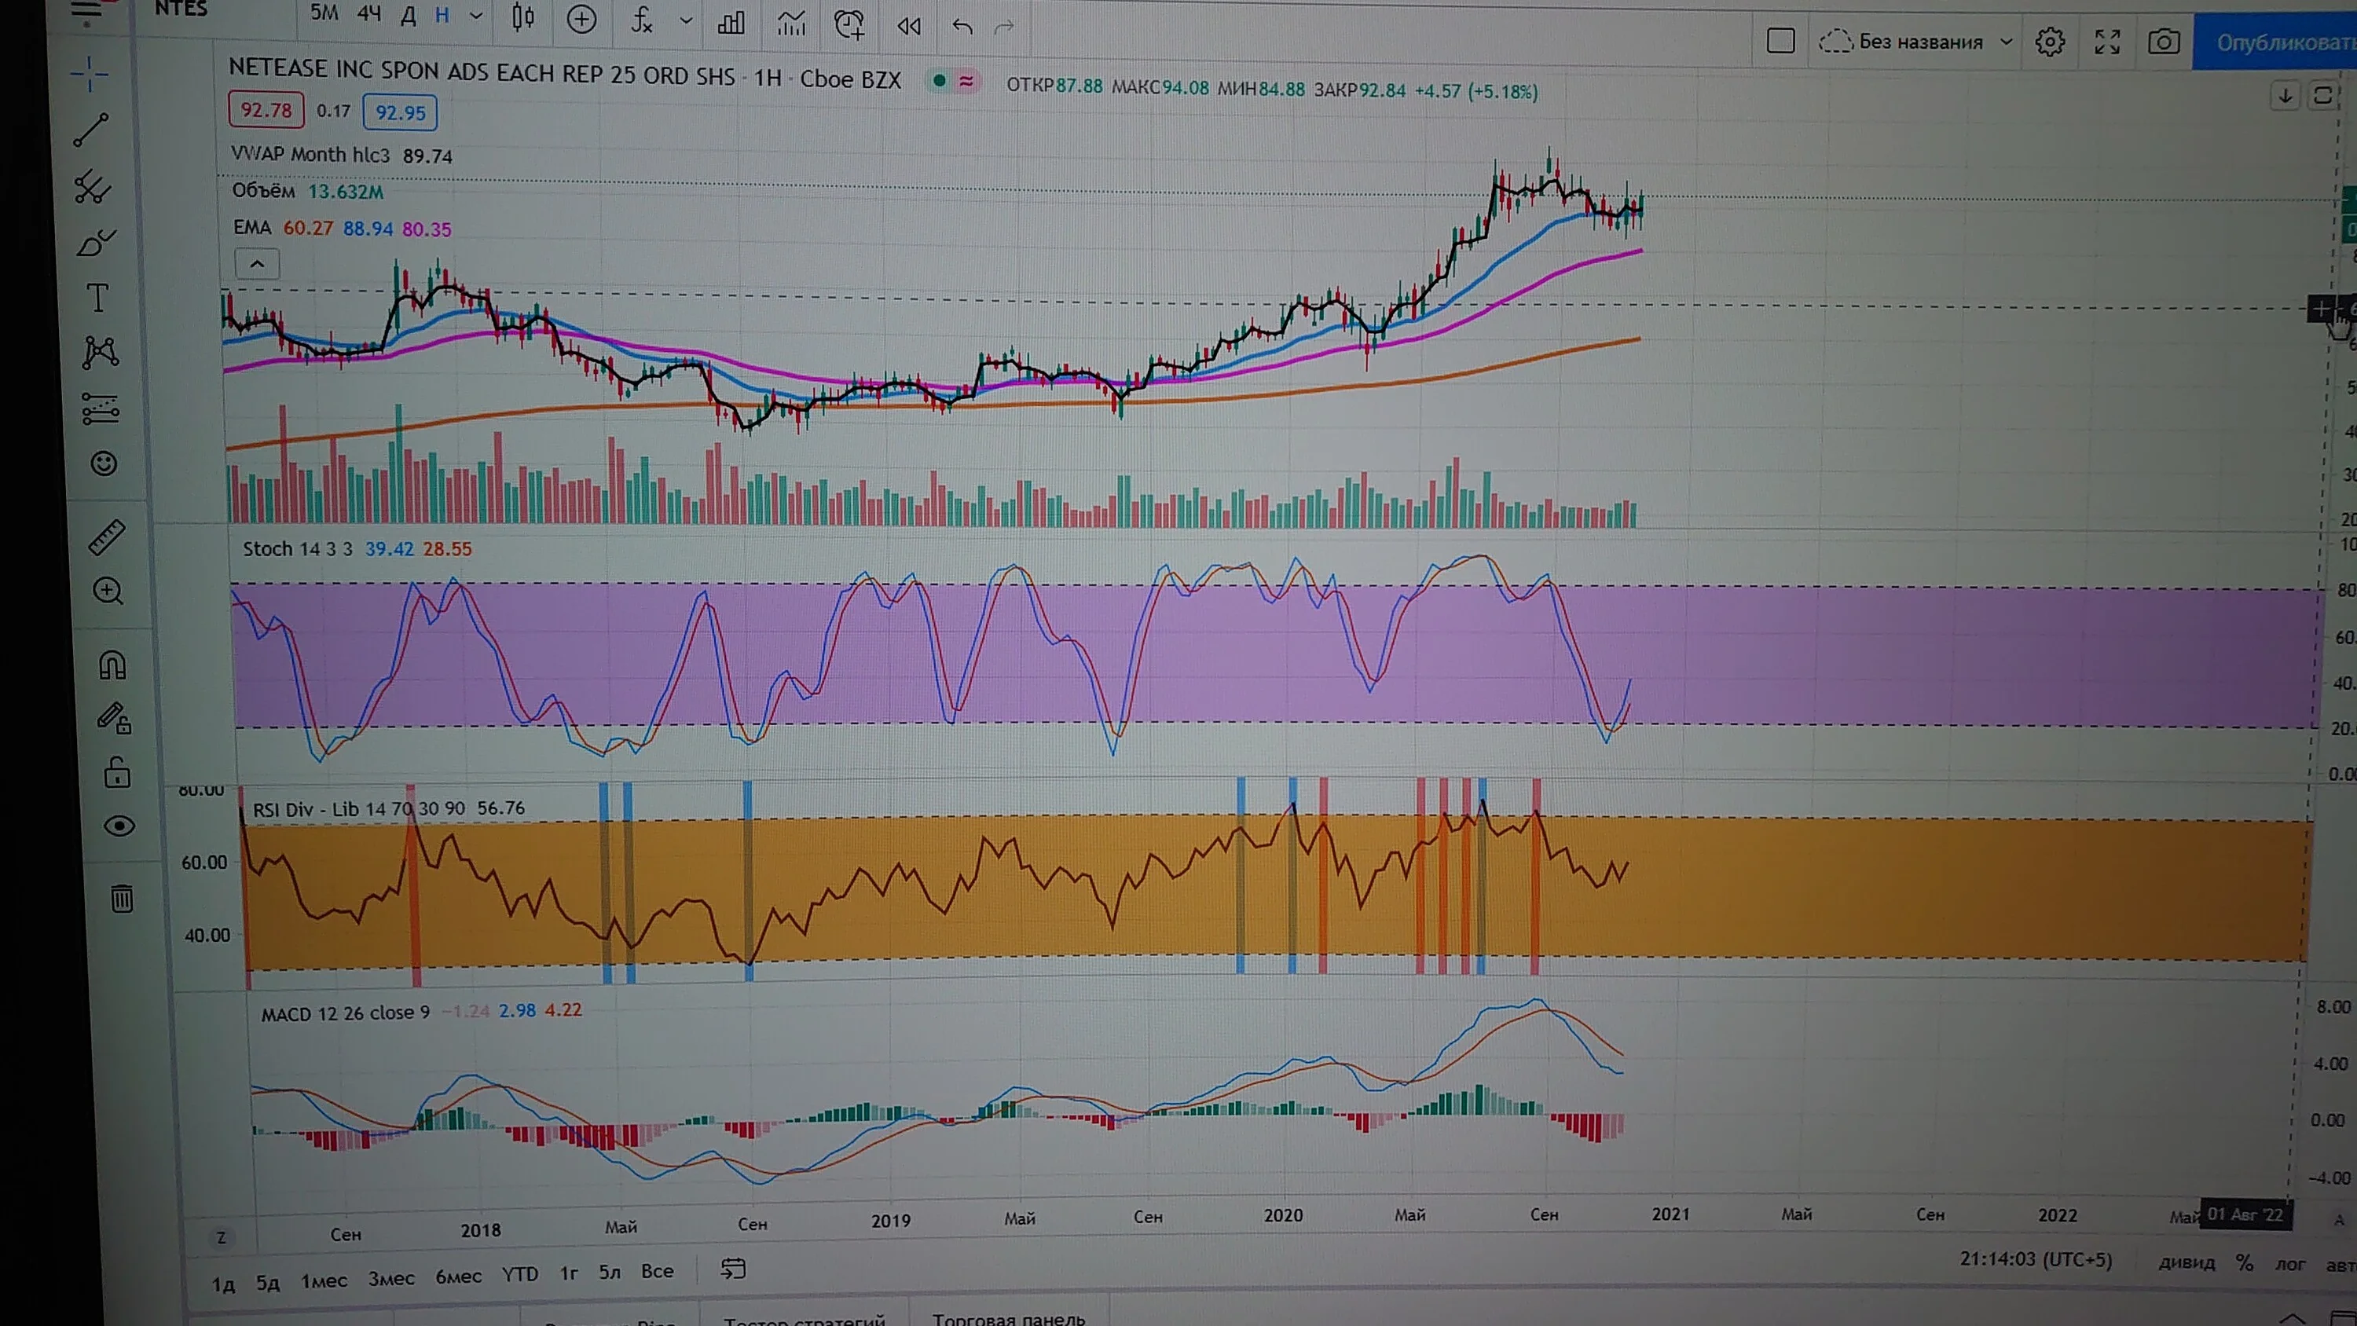Viewport: 2357px width, 1326px height.
Task: Click the EMA indicator legend
Action: (x=251, y=227)
